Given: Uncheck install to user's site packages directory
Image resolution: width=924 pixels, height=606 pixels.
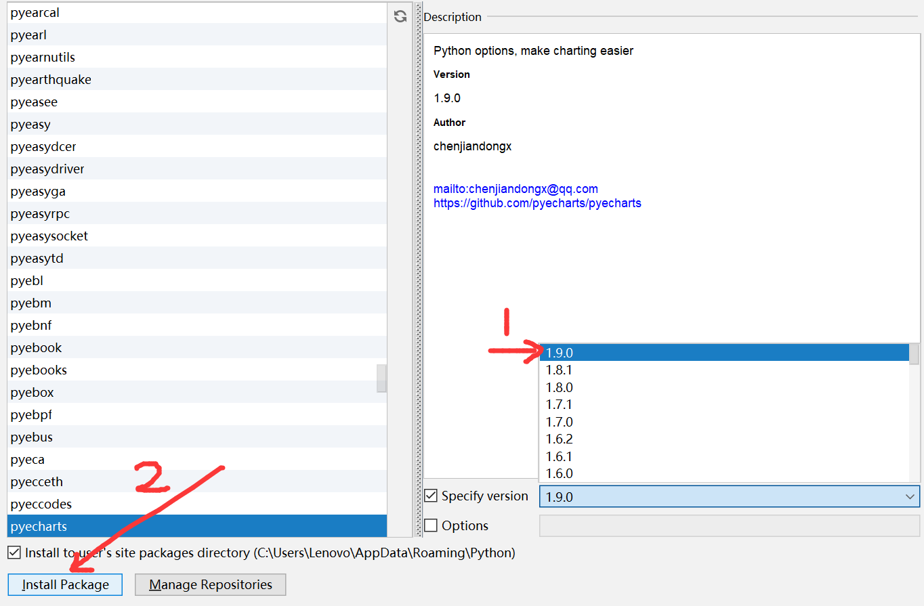Looking at the screenshot, I should tap(14, 553).
